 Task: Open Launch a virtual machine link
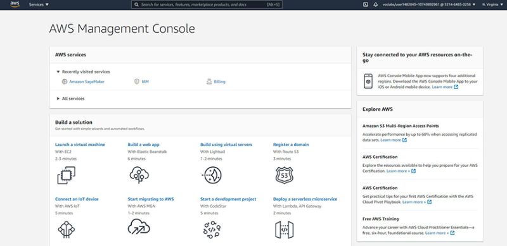80,145
